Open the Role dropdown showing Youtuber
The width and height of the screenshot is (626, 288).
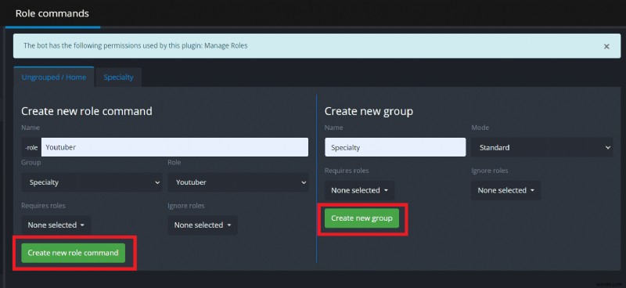tap(239, 182)
